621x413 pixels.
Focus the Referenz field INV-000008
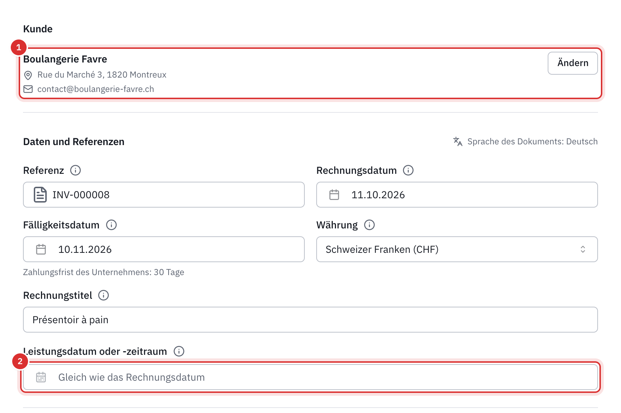click(164, 195)
